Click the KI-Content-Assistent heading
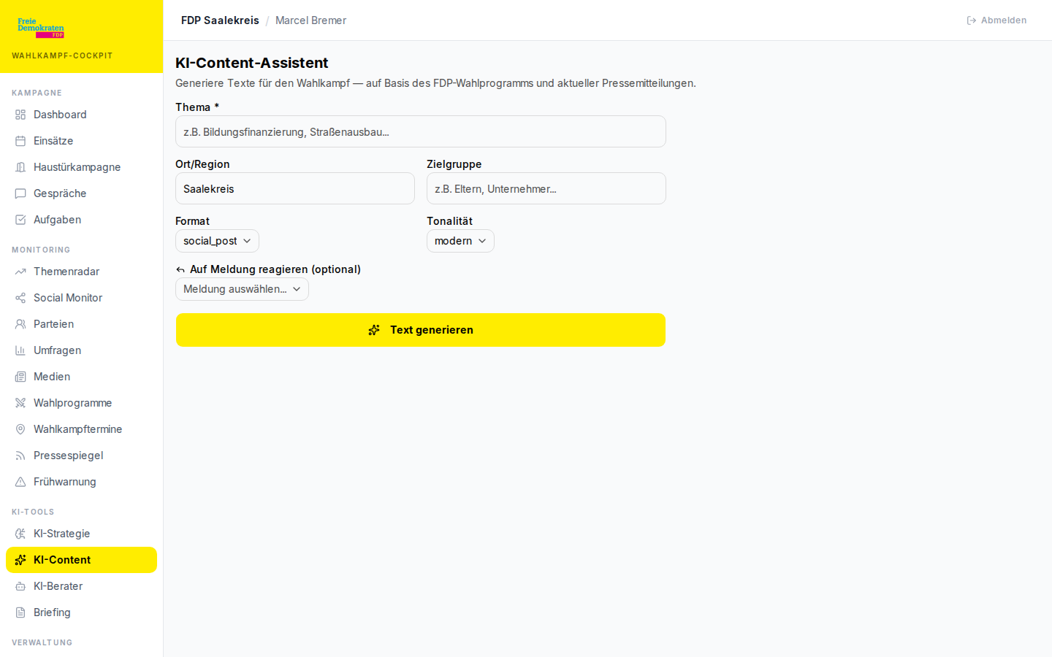Screen dimensions: 1052x657 [252, 63]
